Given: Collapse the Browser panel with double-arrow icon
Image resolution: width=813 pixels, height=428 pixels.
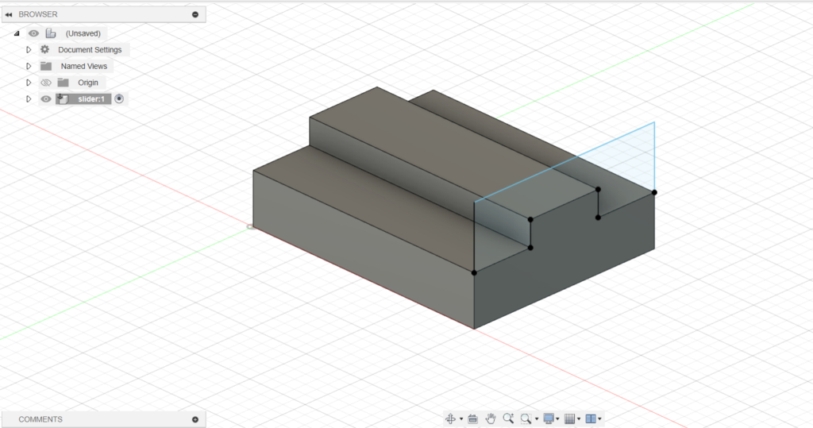Looking at the screenshot, I should pyautogui.click(x=8, y=14).
